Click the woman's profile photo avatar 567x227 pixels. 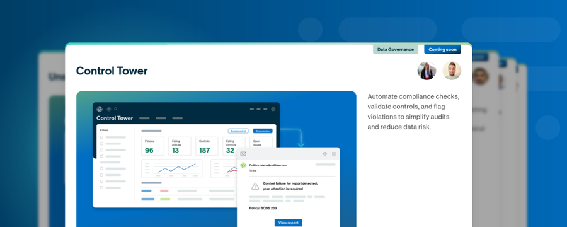[x=427, y=71]
